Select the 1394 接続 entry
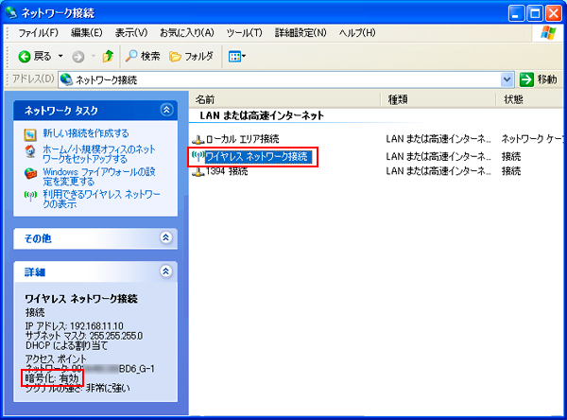Image resolution: width=567 pixels, height=420 pixels. tap(227, 171)
